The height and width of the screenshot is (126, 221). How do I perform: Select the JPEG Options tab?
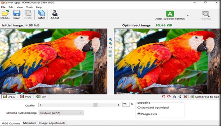tap(11, 123)
